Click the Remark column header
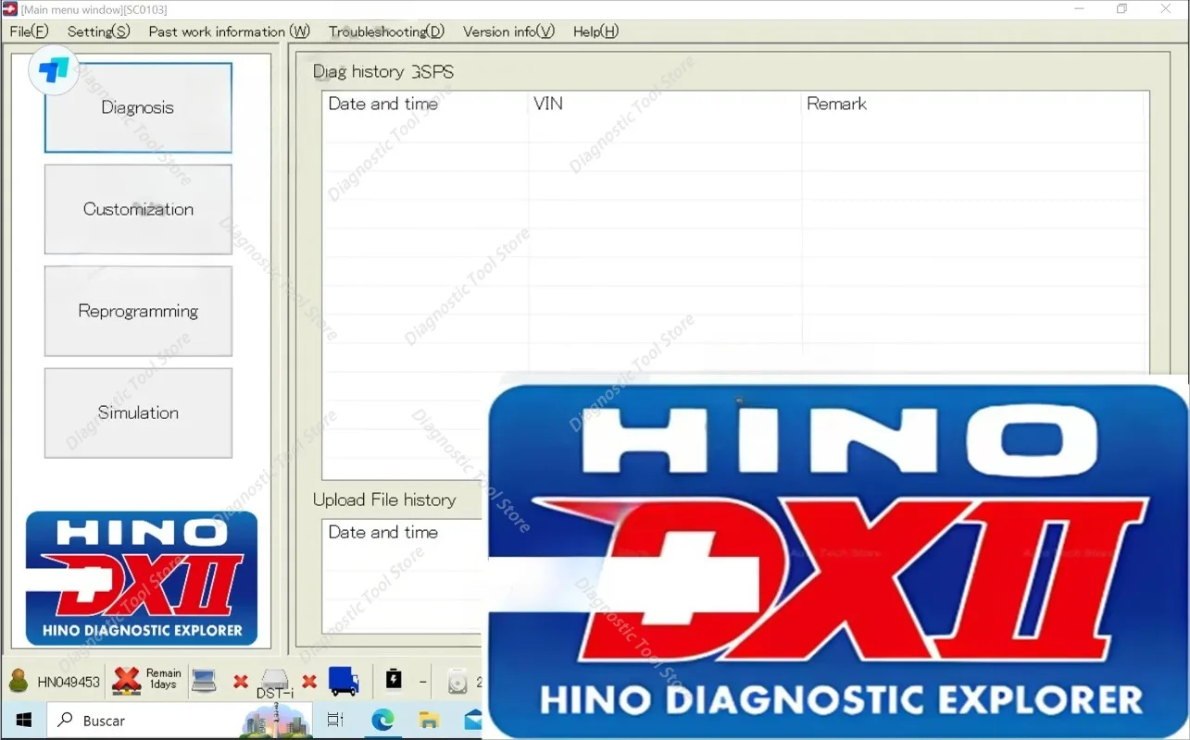 point(974,105)
